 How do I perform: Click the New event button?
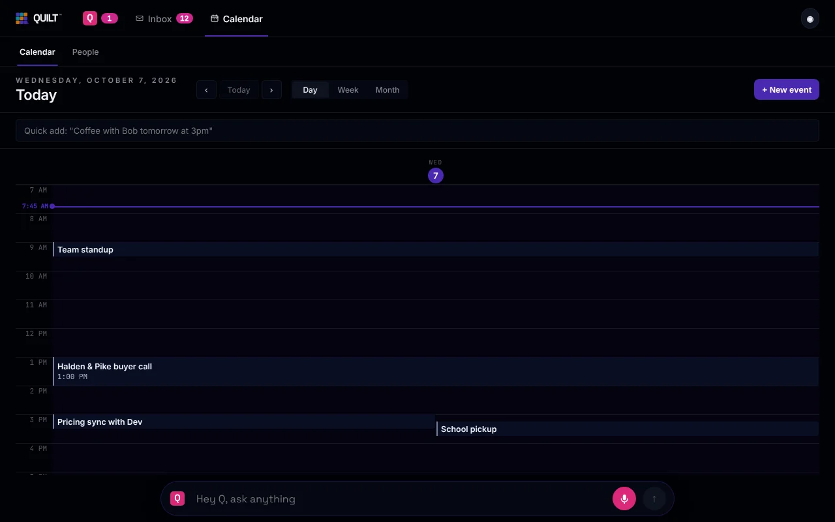pos(787,90)
